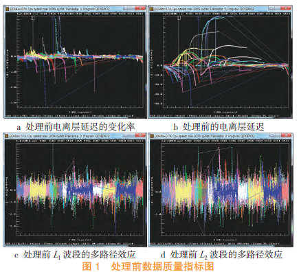Select the marker box labeled 1 in plot (a)

click(33, 18)
